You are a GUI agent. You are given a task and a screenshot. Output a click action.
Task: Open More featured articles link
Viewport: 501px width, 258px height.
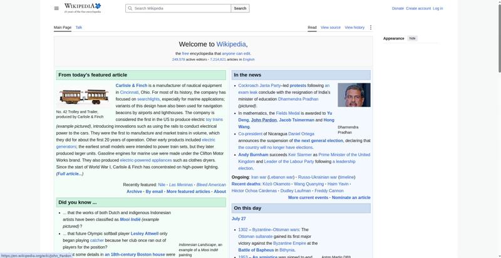tap(189, 192)
